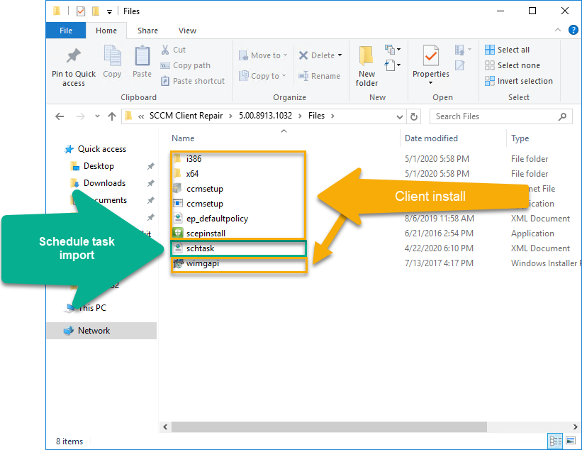The height and width of the screenshot is (450, 582).
Task: Expand Properties dropdown arrow
Action: (x=430, y=82)
